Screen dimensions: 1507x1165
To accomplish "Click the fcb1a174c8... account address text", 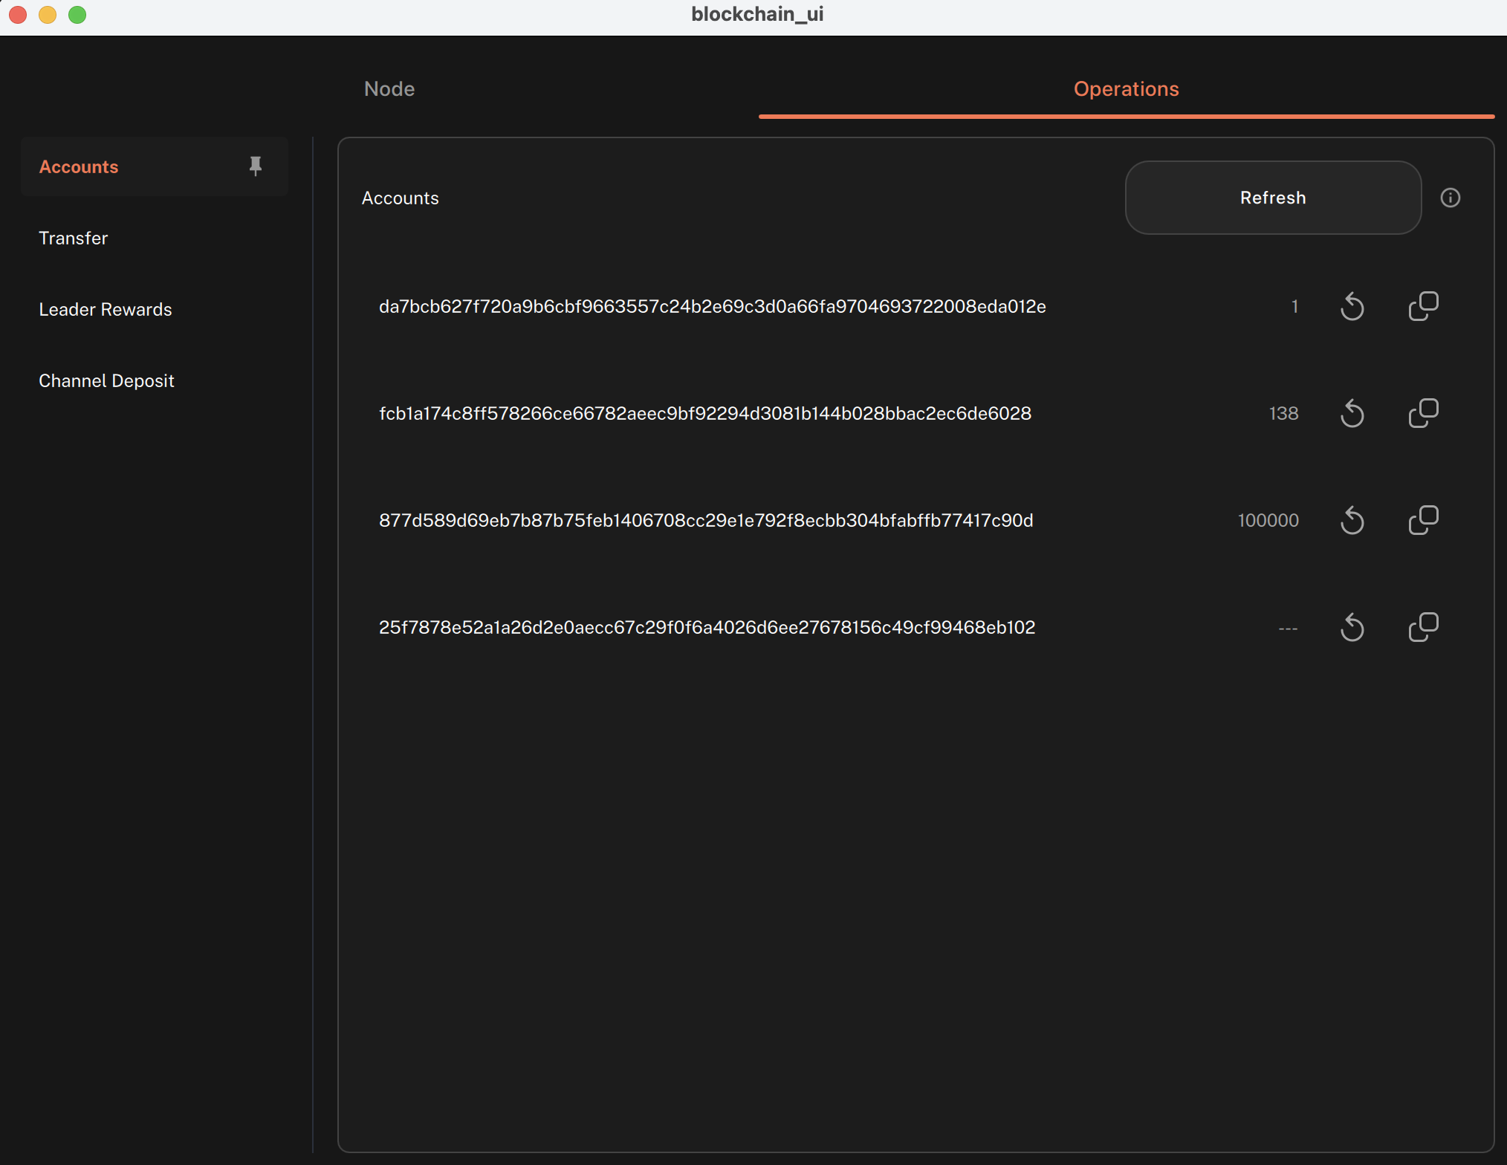I will (705, 413).
